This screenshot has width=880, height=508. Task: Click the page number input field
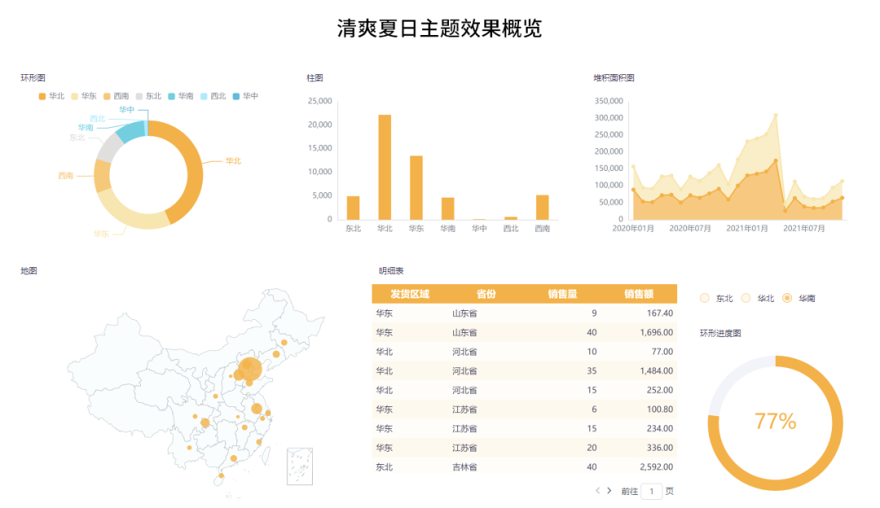(652, 491)
